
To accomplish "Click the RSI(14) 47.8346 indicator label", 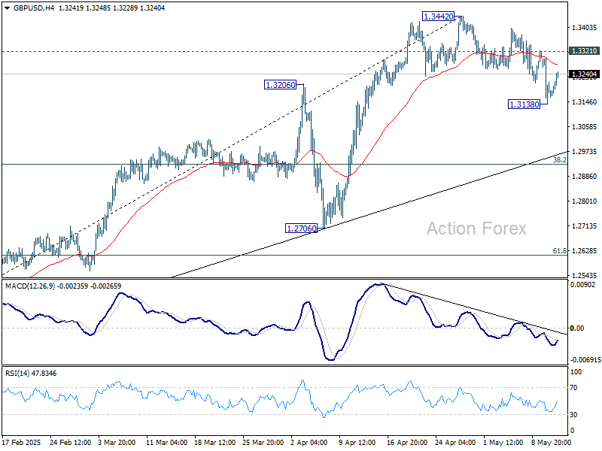I will coord(31,373).
